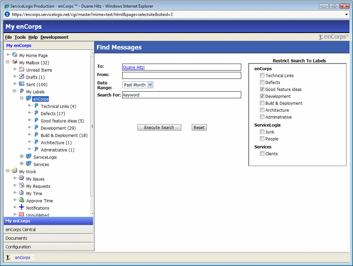353x266 pixels.
Task: Click the Approve Time clock-check icon
Action: [21, 200]
